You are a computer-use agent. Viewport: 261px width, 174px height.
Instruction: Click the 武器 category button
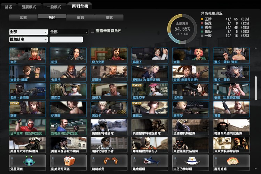(23, 17)
